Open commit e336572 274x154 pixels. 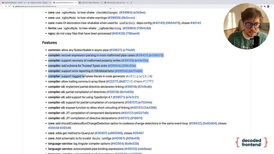click(x=156, y=55)
